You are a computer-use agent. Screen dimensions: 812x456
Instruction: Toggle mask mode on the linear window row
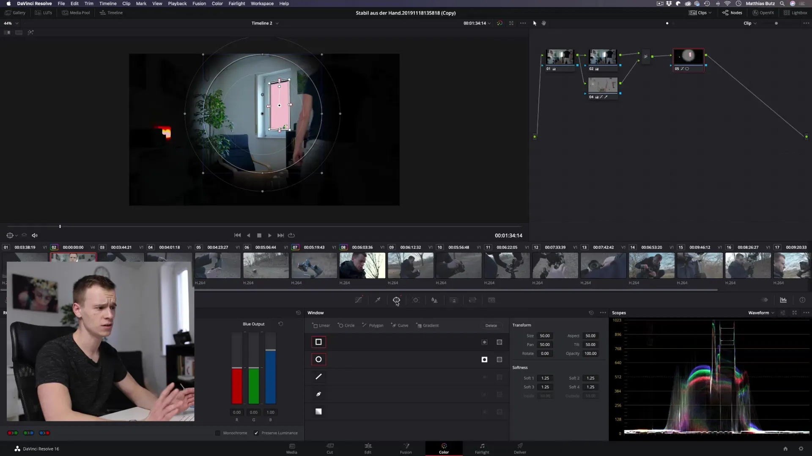coord(499,342)
